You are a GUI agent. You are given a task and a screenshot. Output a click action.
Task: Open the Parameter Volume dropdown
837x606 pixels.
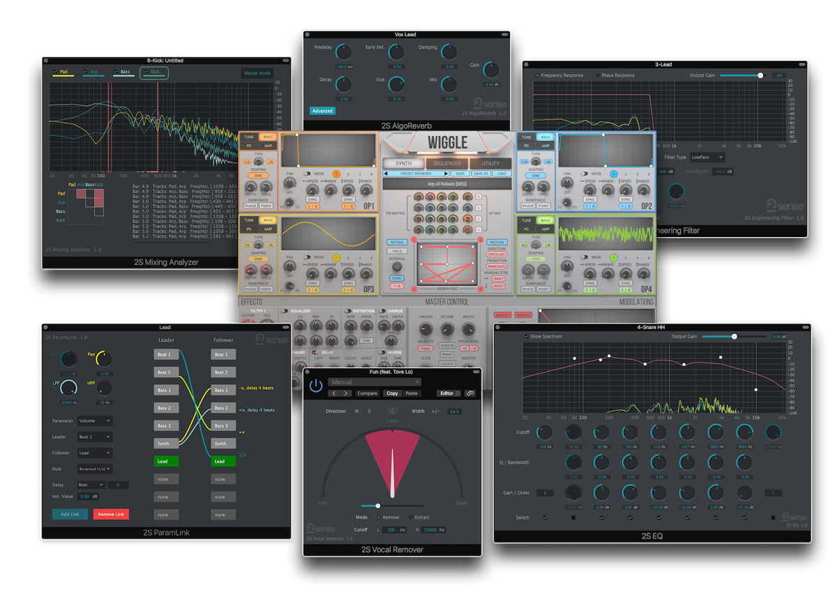point(95,421)
